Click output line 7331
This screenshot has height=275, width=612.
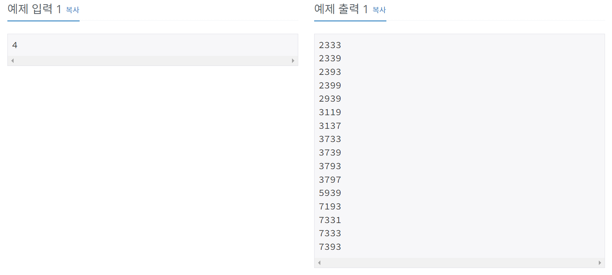pyautogui.click(x=330, y=220)
